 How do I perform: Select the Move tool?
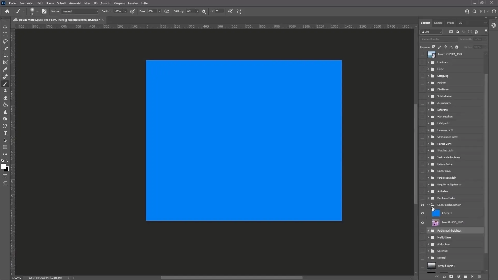(5, 27)
